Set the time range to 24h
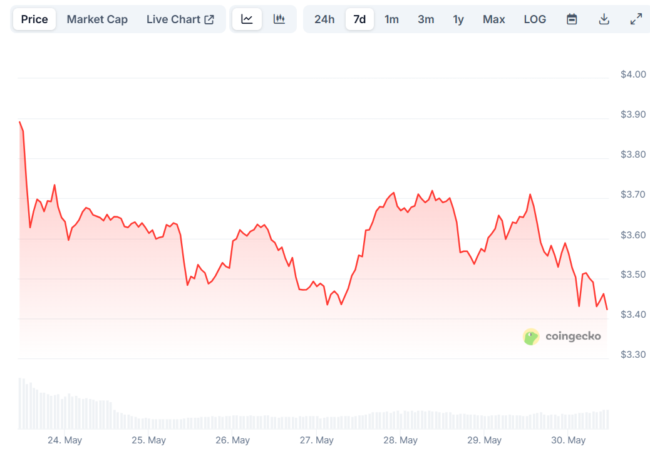The height and width of the screenshot is (449, 650). pyautogui.click(x=324, y=19)
